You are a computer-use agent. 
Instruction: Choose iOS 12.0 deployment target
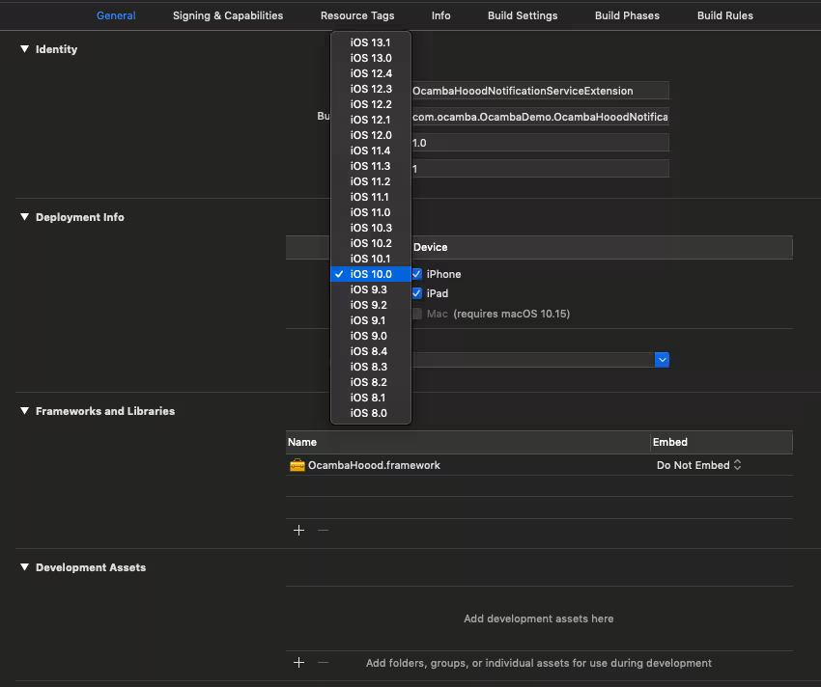[370, 135]
